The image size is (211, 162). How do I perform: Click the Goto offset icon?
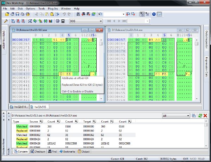click(100, 14)
